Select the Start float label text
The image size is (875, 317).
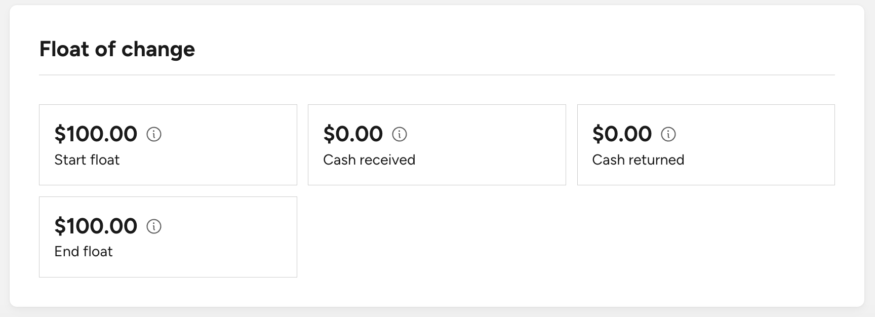(87, 160)
